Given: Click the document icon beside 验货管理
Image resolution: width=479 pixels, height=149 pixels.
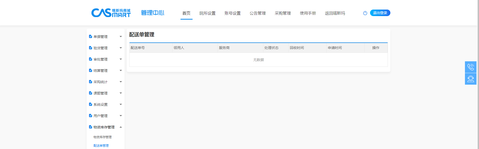Looking at the screenshot, I should 90,48.
